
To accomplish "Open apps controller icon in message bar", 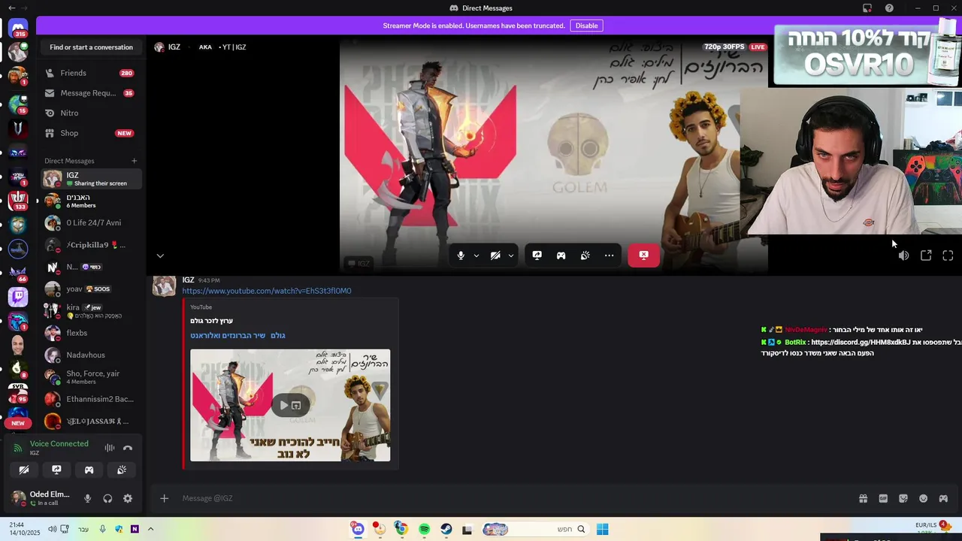I will click(x=943, y=498).
